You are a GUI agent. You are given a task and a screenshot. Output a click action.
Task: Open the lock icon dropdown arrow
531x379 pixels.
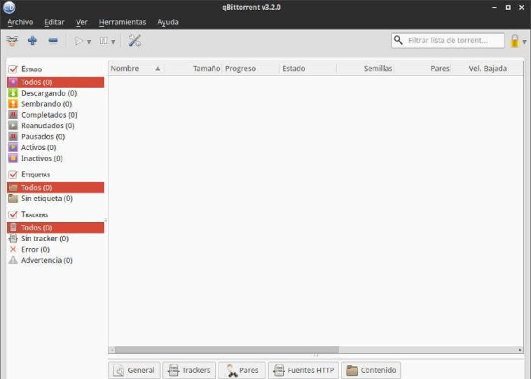click(524, 42)
